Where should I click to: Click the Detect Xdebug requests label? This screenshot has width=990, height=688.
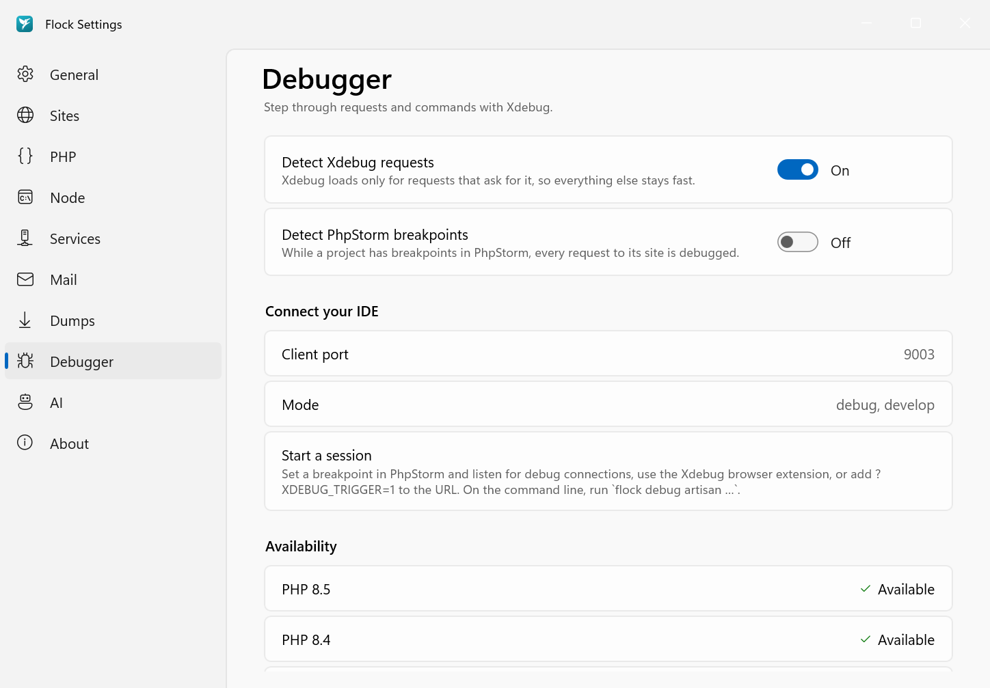(x=358, y=162)
